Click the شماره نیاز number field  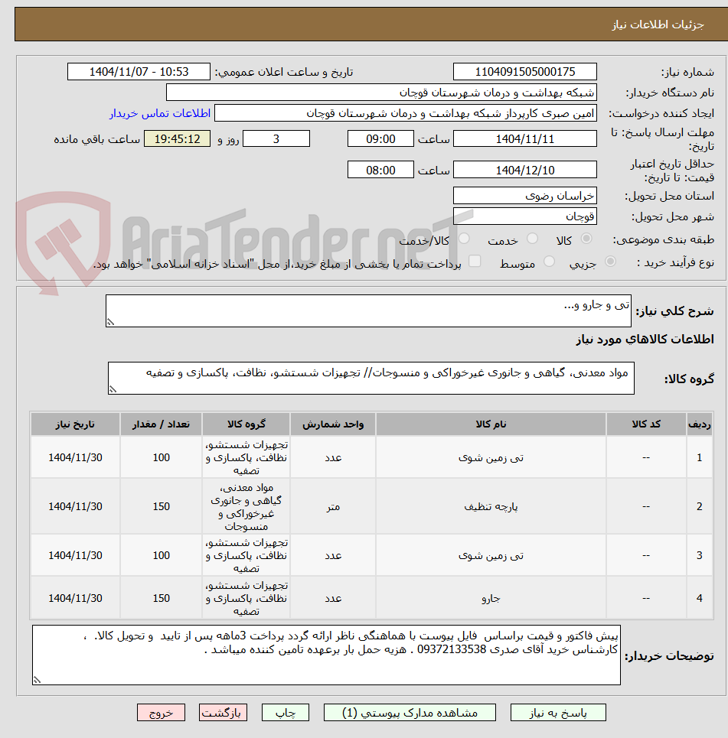click(x=525, y=72)
